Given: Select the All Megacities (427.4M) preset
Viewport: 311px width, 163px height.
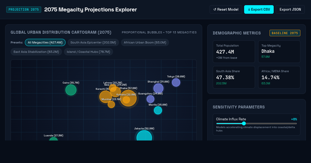Looking at the screenshot, I should (x=45, y=42).
